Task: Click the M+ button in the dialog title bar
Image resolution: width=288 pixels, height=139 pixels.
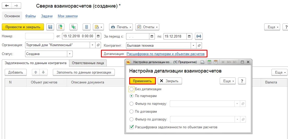Action: pos(229,62)
